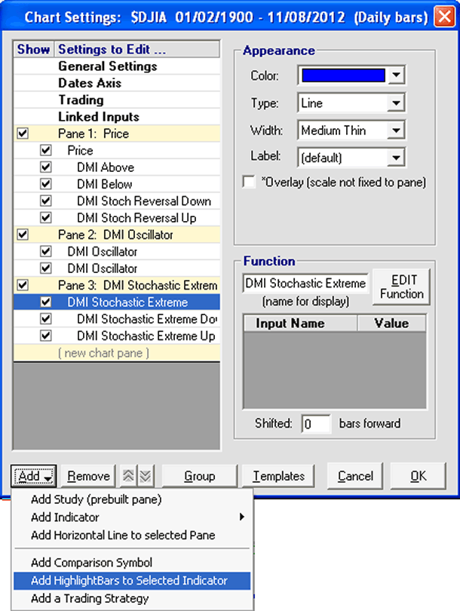Uncheck the DMI Above show checkbox
This screenshot has height=611, width=460.
(x=46, y=167)
